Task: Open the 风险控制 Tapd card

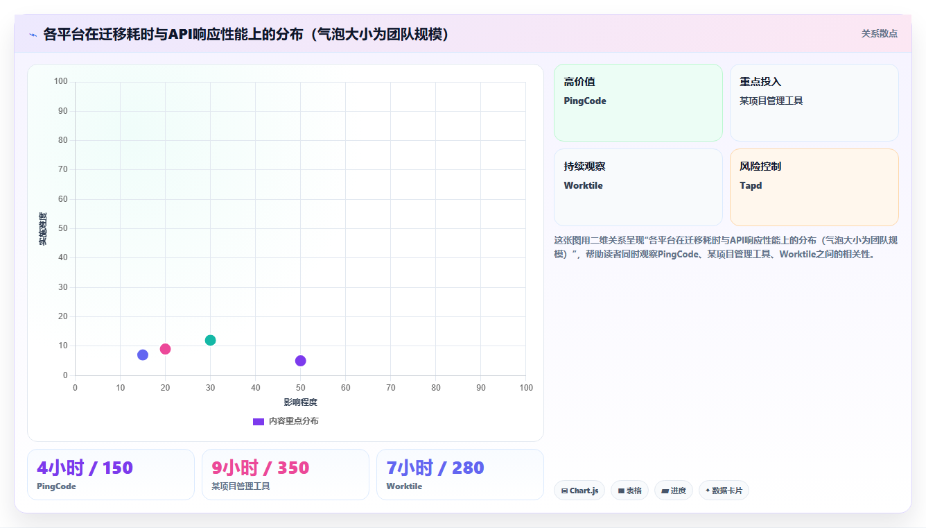Action: [x=814, y=187]
